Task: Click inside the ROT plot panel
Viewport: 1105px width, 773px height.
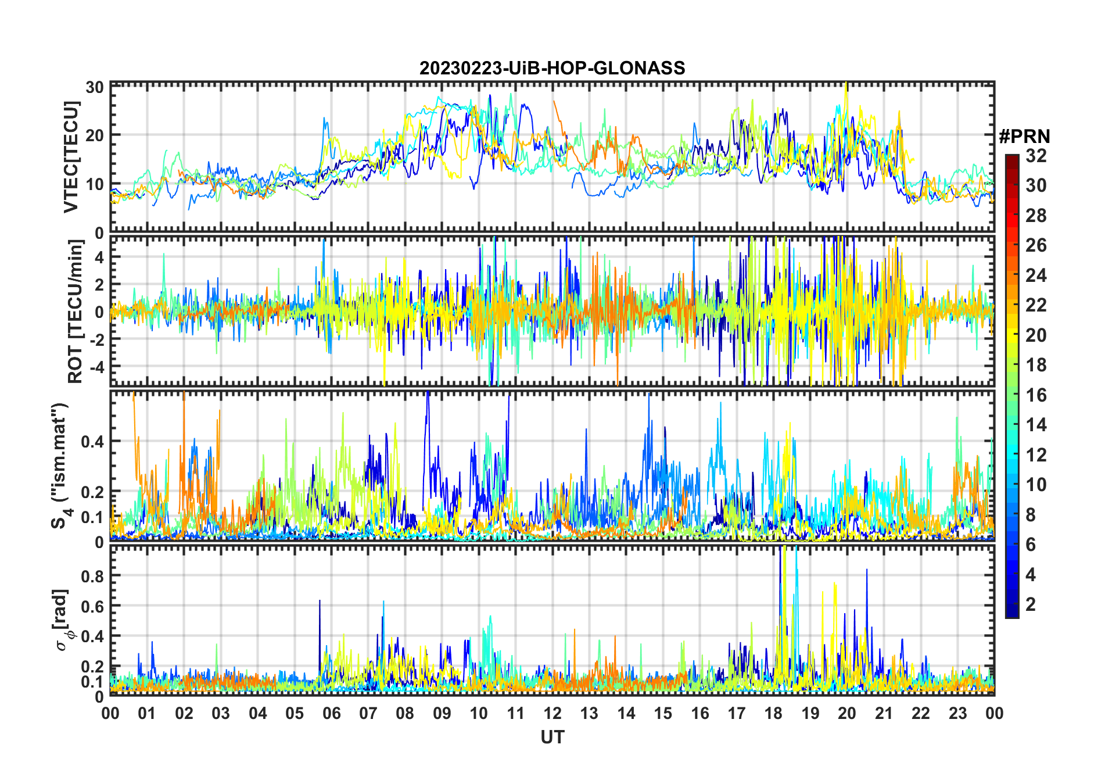Action: 552,310
